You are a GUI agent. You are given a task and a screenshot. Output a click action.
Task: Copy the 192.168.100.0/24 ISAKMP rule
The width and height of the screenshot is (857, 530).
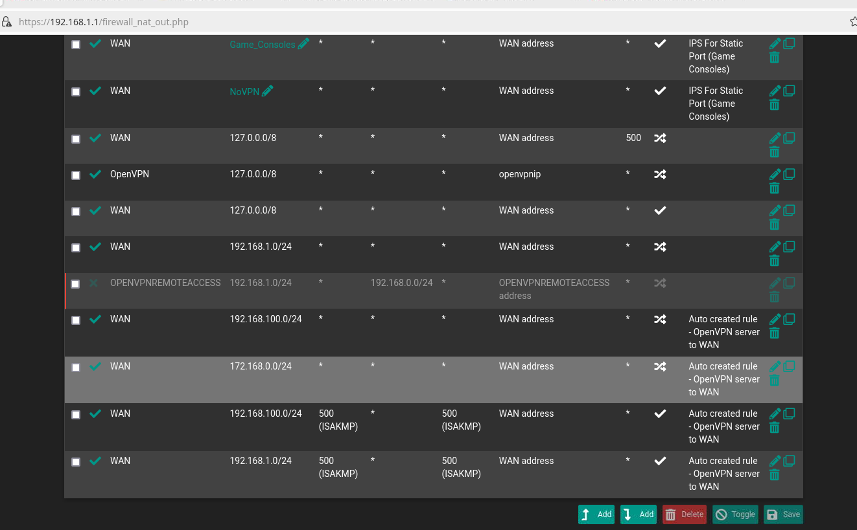tap(789, 414)
